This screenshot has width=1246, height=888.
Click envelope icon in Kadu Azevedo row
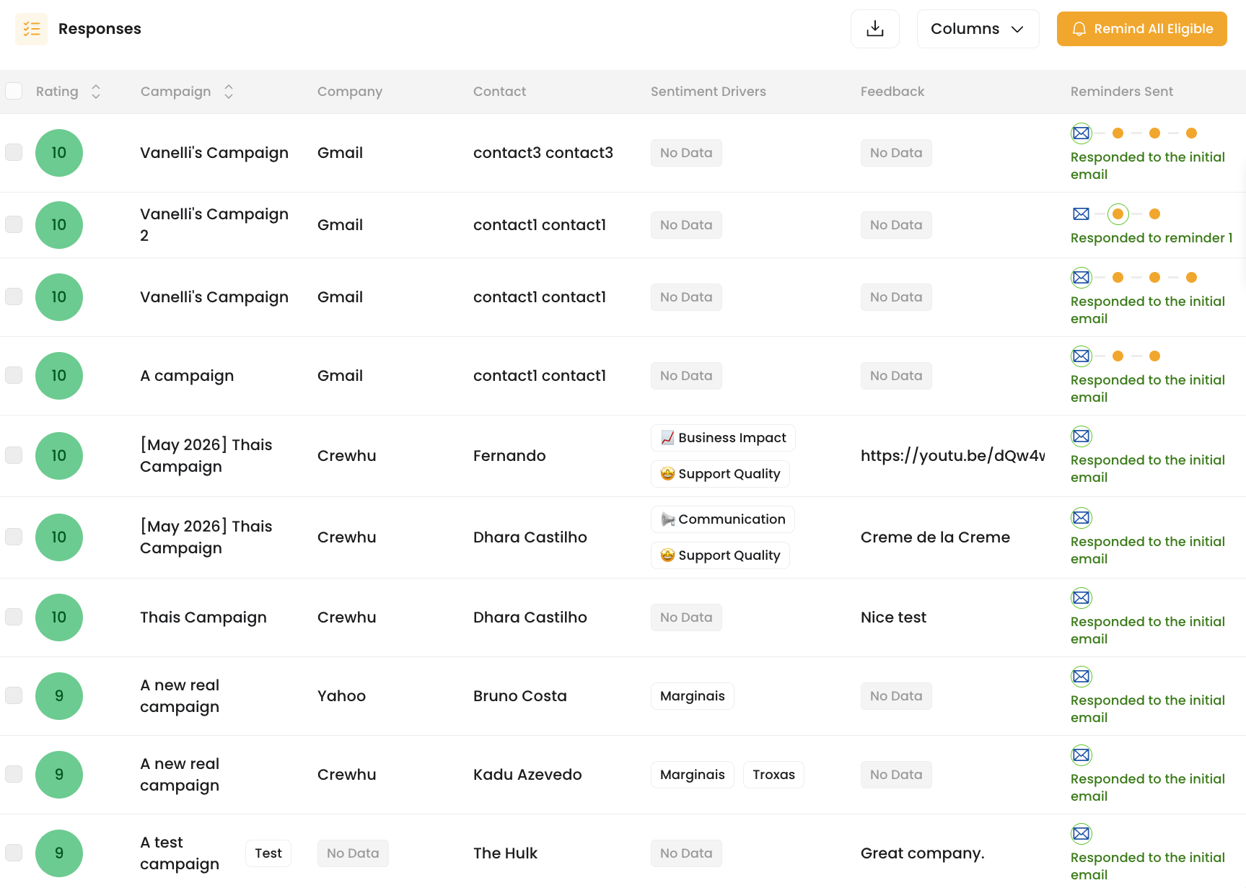pos(1081,755)
